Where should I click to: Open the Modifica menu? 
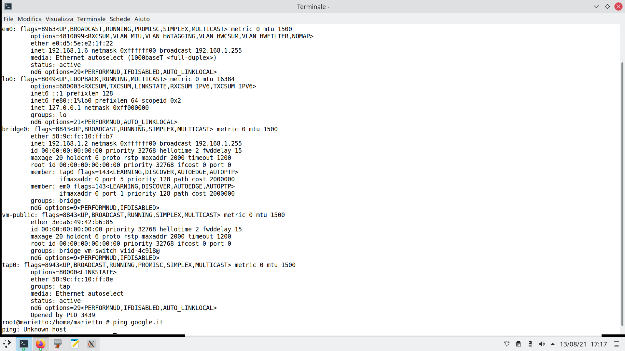coord(30,19)
